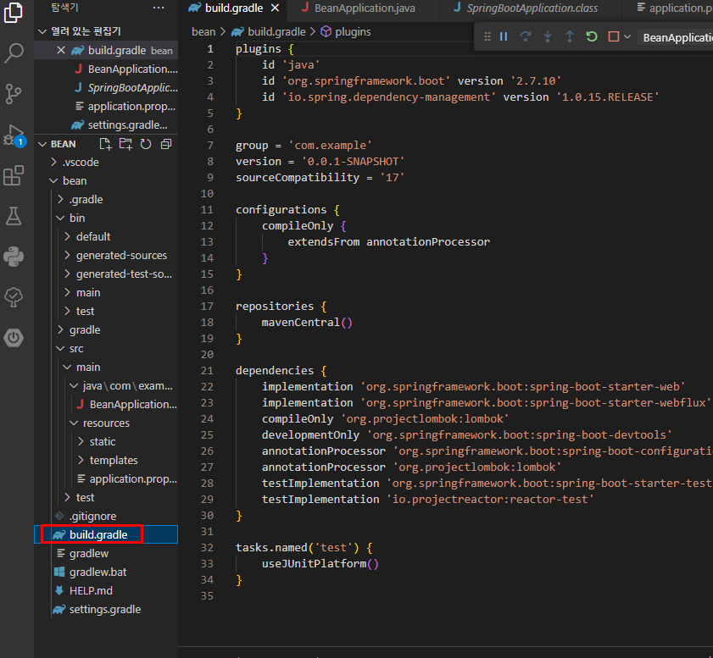Viewport: 713px width, 658px height.
Task: Click the New File icon in BEAN explorer
Action: pos(106,144)
